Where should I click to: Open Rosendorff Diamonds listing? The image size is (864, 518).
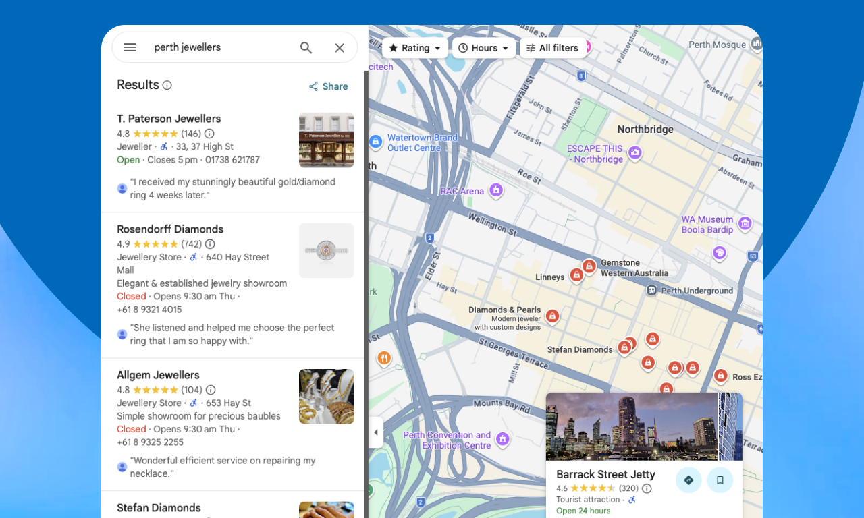170,229
